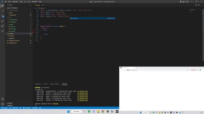Viewport: 204px width, 114px height.
Task: Open the Edit menu
Action: coord(9,2)
